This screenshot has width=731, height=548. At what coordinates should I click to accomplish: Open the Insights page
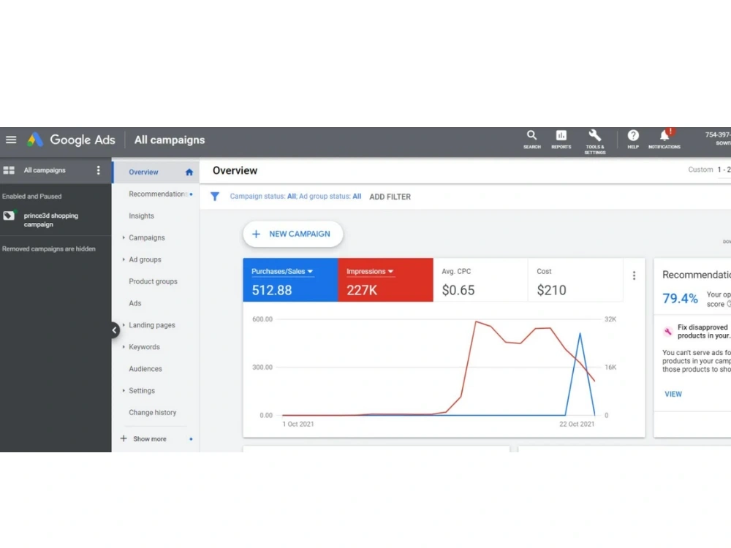coord(141,216)
